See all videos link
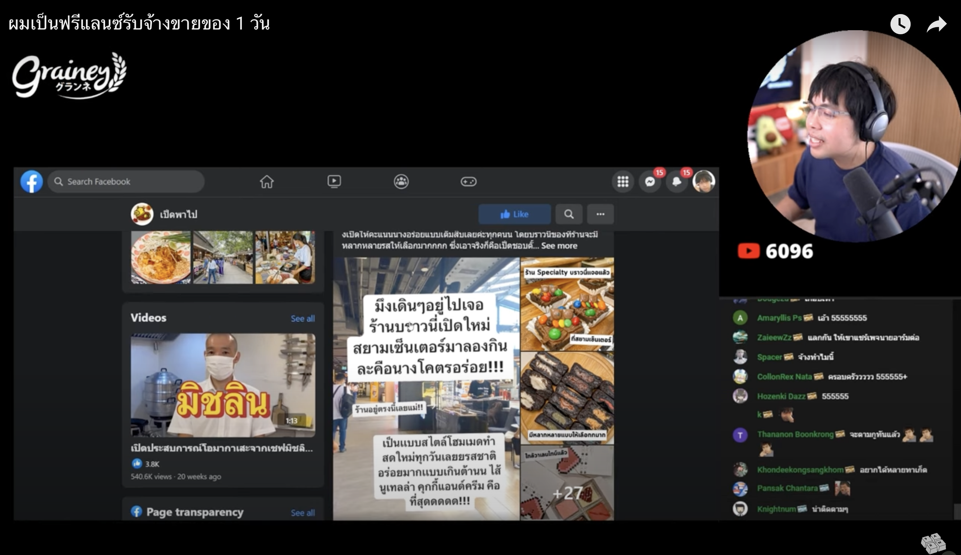Image resolution: width=961 pixels, height=555 pixels. [x=303, y=318]
